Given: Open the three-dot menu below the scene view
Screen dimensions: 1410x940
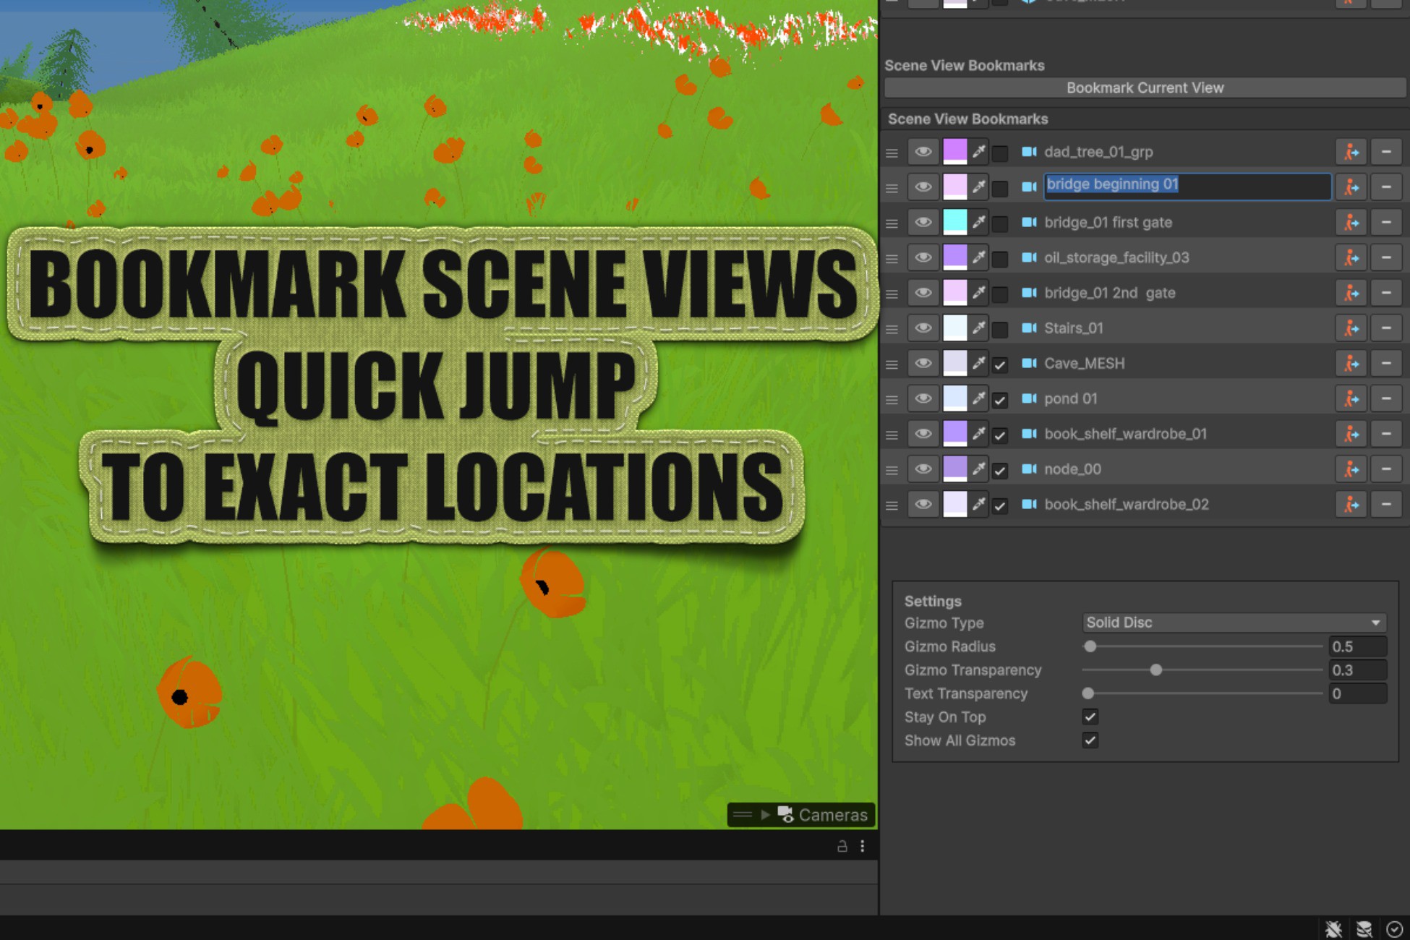Looking at the screenshot, I should click(x=861, y=845).
